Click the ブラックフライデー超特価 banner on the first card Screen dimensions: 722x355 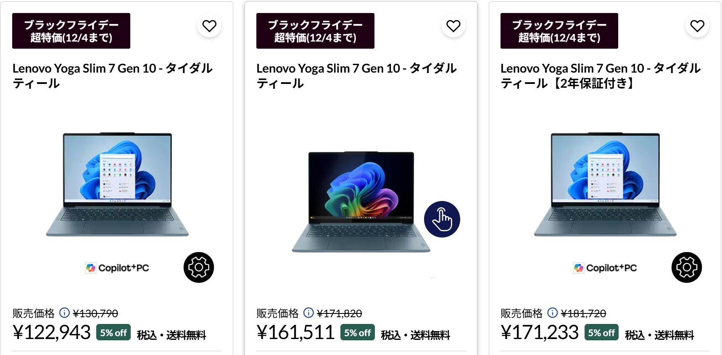click(x=72, y=30)
